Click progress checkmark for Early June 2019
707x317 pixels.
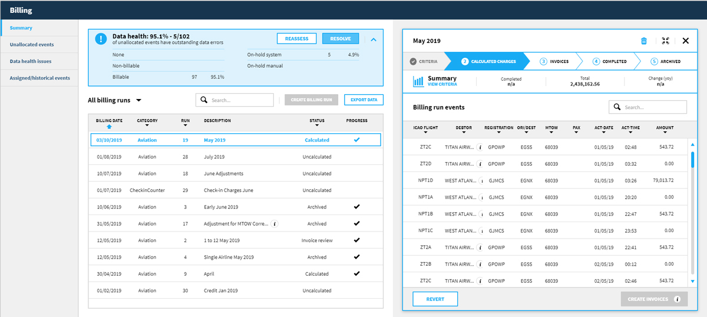click(x=356, y=207)
